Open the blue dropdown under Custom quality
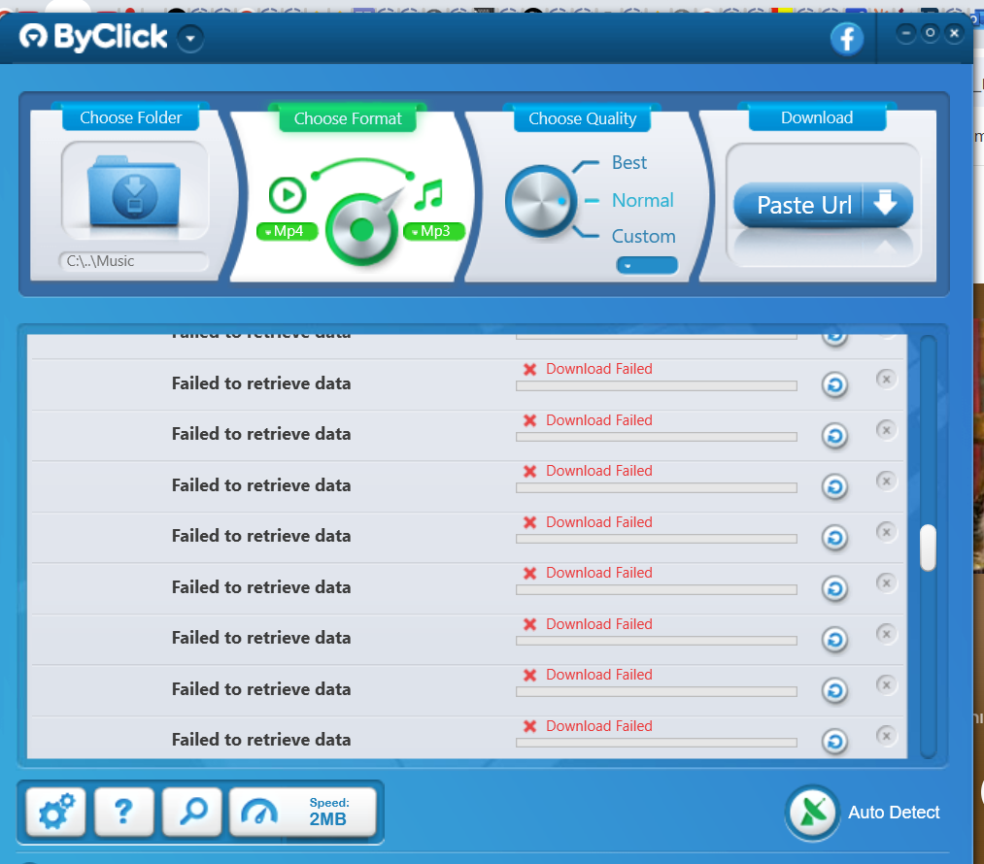Viewport: 984px width, 864px height. tap(647, 265)
